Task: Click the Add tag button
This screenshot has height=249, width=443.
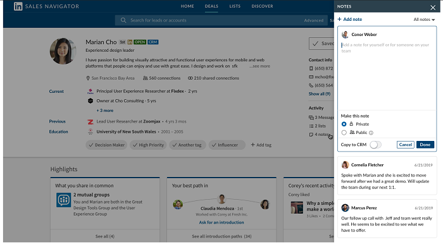Action: pos(261,145)
